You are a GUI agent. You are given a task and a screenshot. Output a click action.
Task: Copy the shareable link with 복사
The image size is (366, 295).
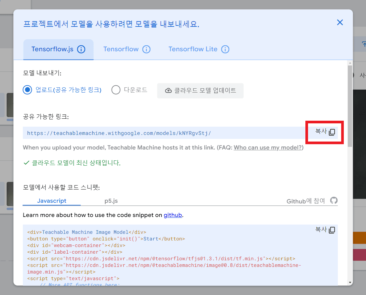(325, 132)
